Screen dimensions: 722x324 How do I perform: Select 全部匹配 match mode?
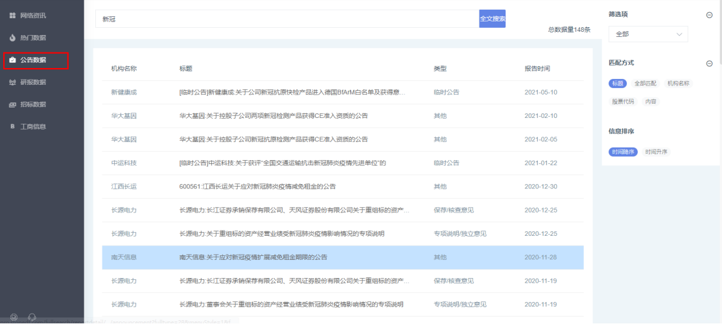[x=645, y=83]
